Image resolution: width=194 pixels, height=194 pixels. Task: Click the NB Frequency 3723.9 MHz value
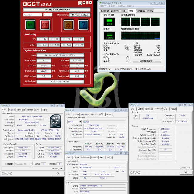(182, 121)
